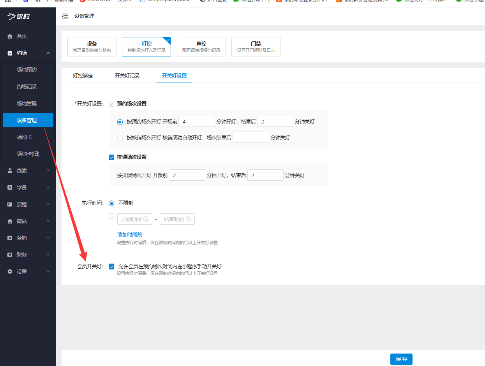Select the 按核销场次开灯 radio button
The height and width of the screenshot is (366, 485).
coord(120,137)
